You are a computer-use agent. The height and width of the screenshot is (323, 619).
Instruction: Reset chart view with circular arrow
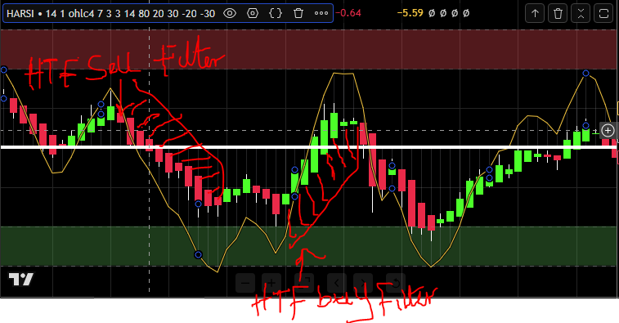click(396, 283)
